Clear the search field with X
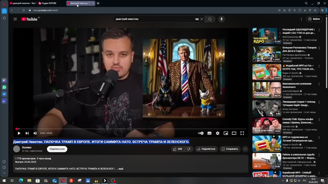This screenshot has height=184, width=328. point(202,19)
